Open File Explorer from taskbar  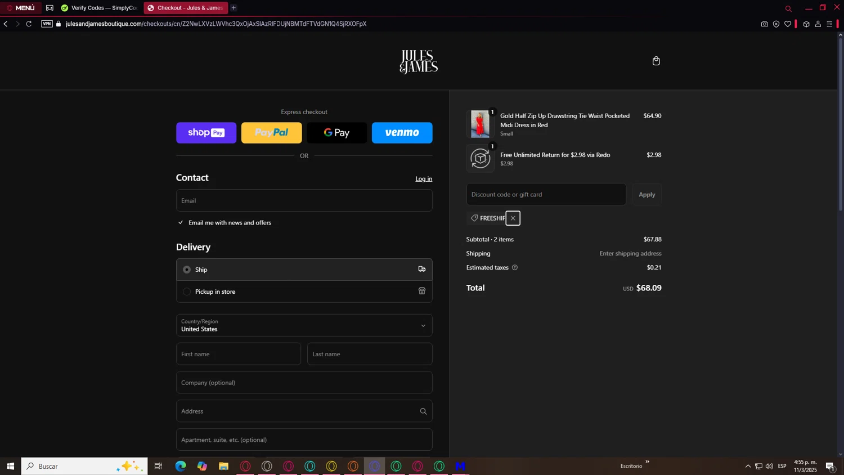pos(223,466)
